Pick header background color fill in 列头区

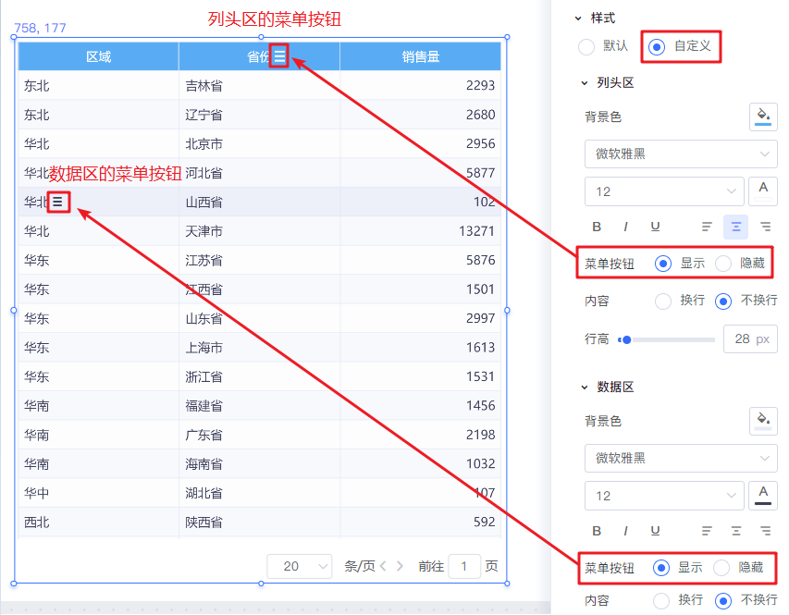763,117
